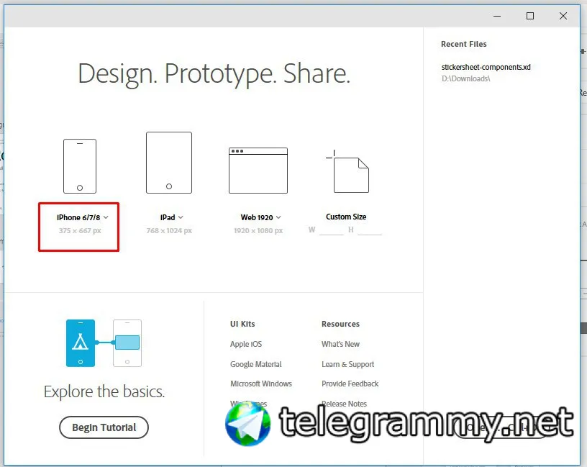The height and width of the screenshot is (467, 587).
Task: Click the custom height H field
Action: point(370,230)
